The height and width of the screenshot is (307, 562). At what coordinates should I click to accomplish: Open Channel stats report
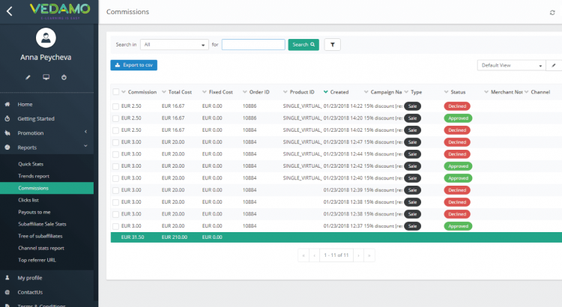tap(41, 248)
